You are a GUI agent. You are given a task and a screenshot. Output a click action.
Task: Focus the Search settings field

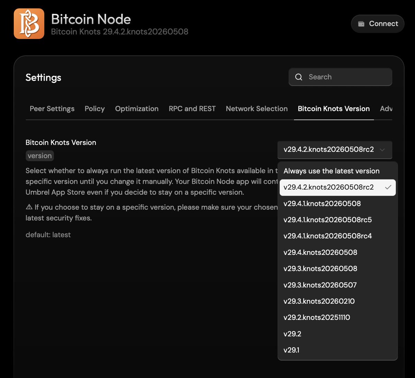click(x=340, y=77)
